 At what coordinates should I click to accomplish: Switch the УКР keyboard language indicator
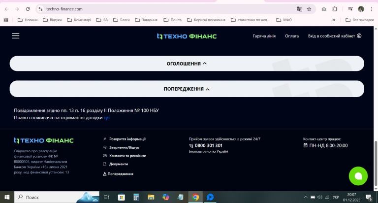pyautogui.click(x=336, y=197)
